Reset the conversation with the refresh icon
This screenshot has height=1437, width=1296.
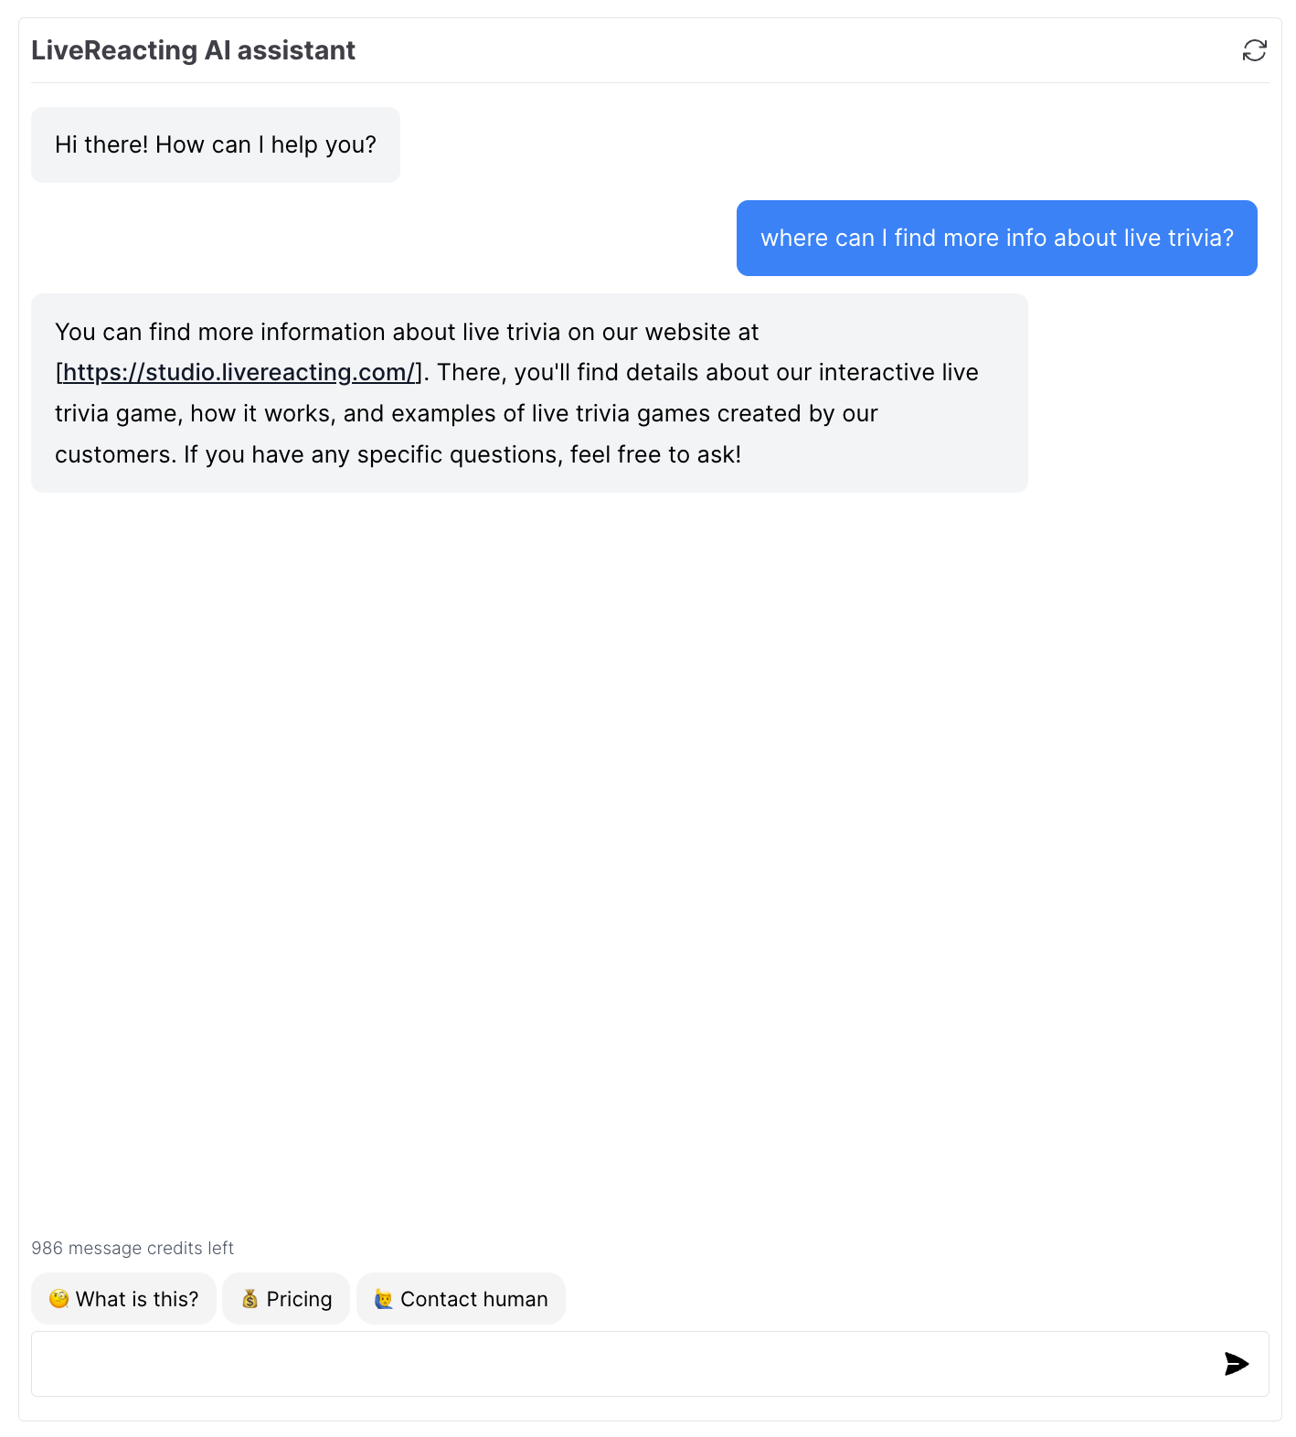(1254, 50)
